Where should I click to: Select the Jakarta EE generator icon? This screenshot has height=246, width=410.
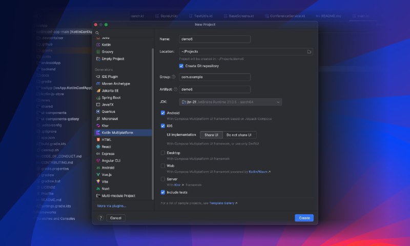98,91
